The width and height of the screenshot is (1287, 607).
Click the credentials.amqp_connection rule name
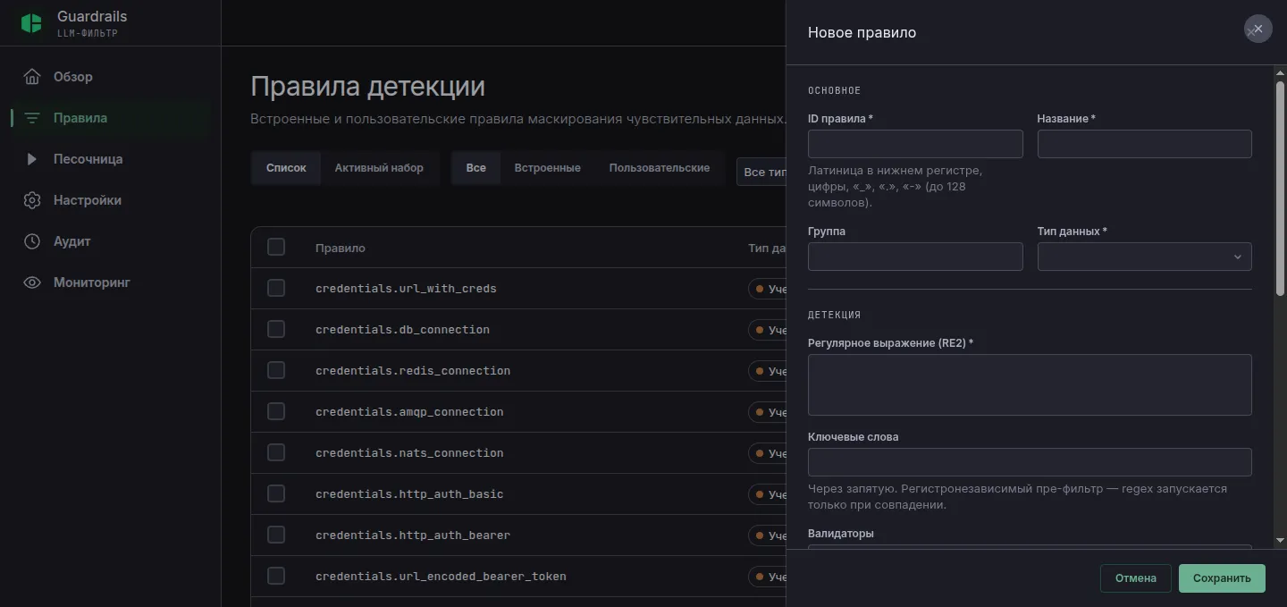(409, 412)
